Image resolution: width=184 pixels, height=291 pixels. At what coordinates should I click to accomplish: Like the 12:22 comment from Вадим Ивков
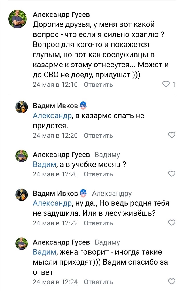point(172,223)
